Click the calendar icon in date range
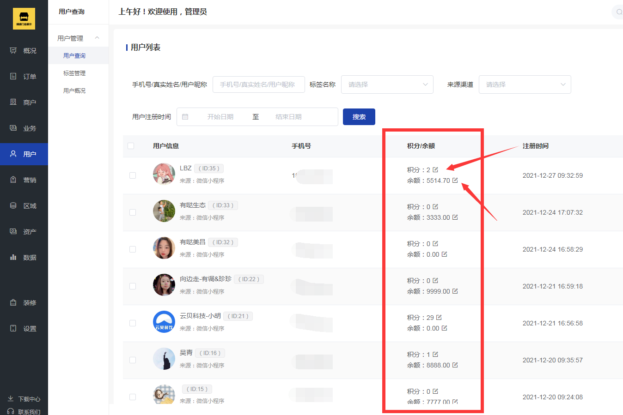Image resolution: width=623 pixels, height=415 pixels. 185,117
